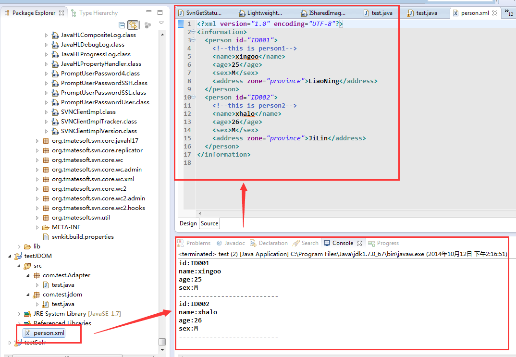This screenshot has height=357, width=516.
Task: Collapse the testJDOM project
Action: 10,256
